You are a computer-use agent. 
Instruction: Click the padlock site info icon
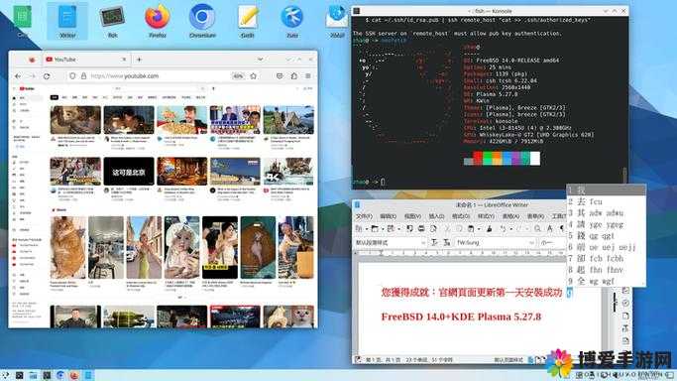point(84,76)
